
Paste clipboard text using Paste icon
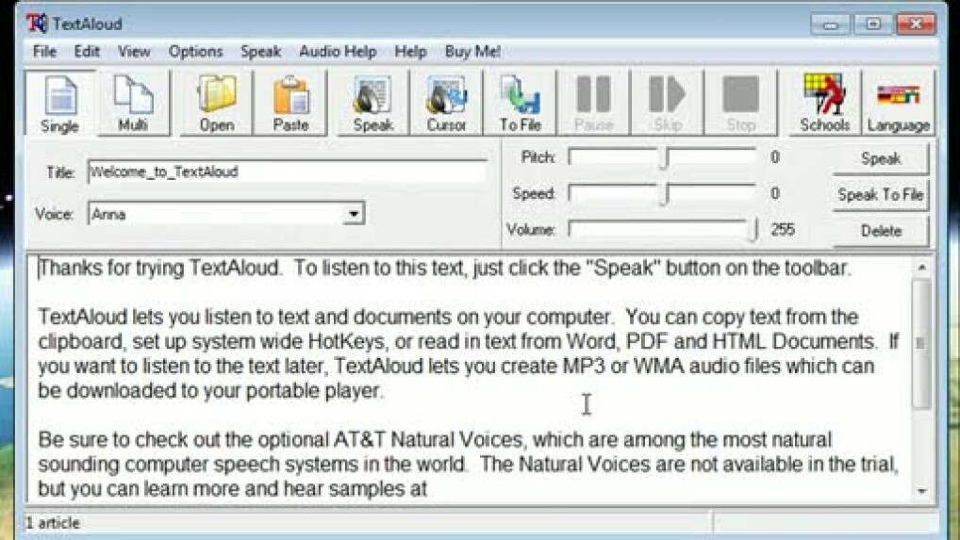click(290, 102)
